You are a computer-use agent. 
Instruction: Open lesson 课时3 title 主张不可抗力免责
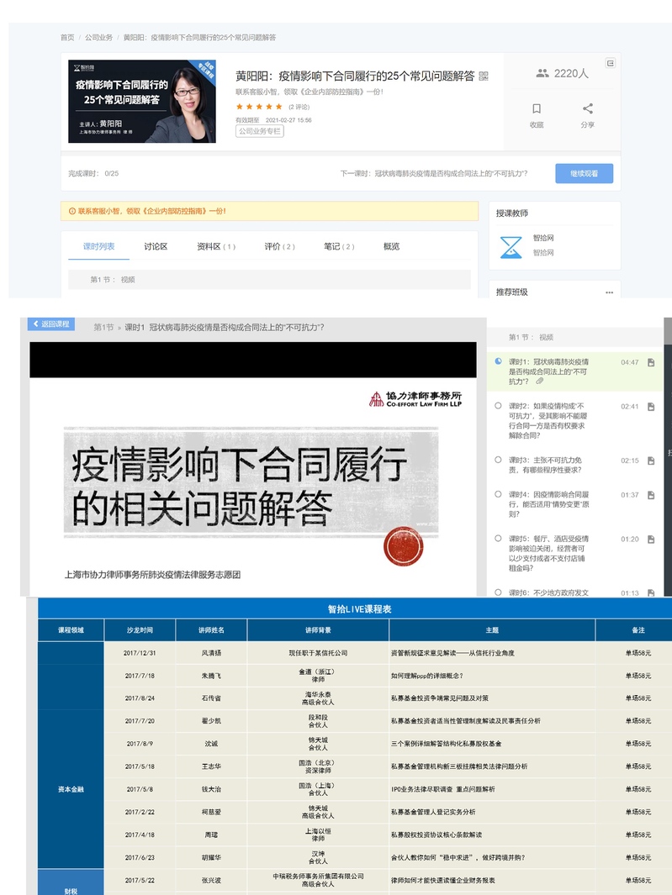545,466
